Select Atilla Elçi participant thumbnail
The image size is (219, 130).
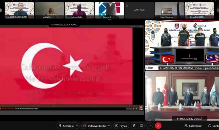tap(49, 10)
